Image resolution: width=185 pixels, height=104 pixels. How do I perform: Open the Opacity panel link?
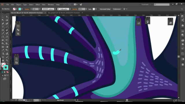click(x=75, y=9)
